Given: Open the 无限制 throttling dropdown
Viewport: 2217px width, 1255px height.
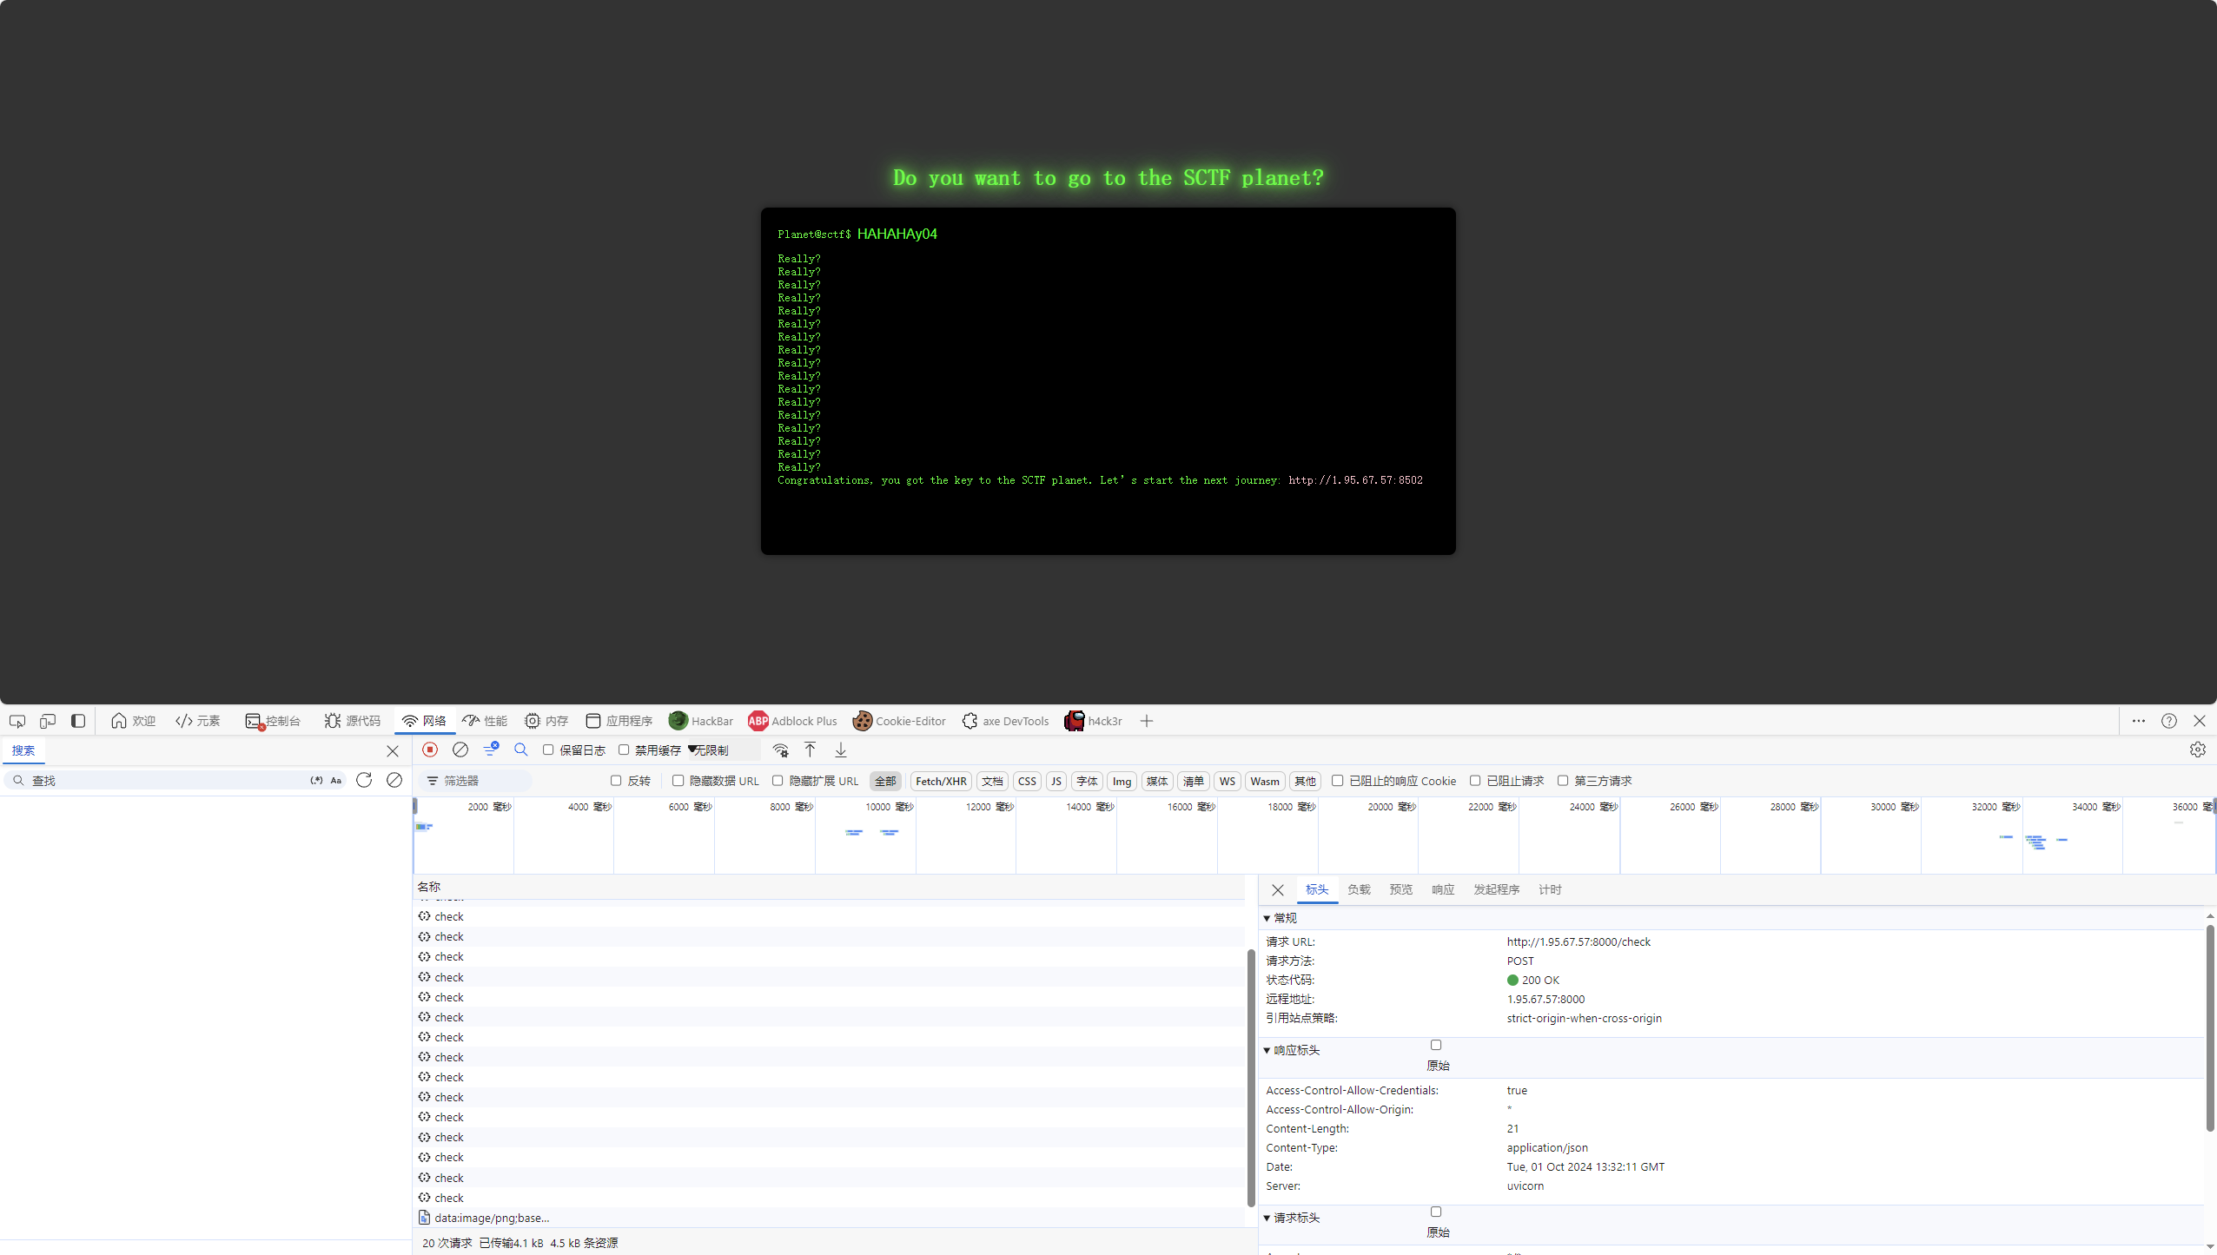Looking at the screenshot, I should [723, 750].
